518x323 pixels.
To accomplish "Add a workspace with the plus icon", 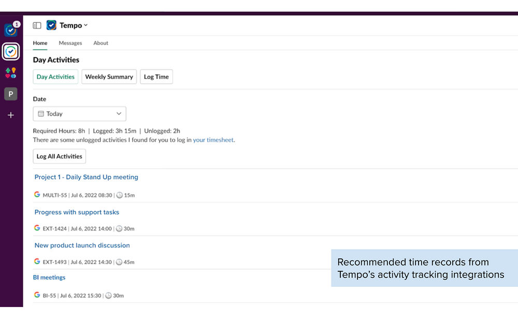I will (x=11, y=115).
